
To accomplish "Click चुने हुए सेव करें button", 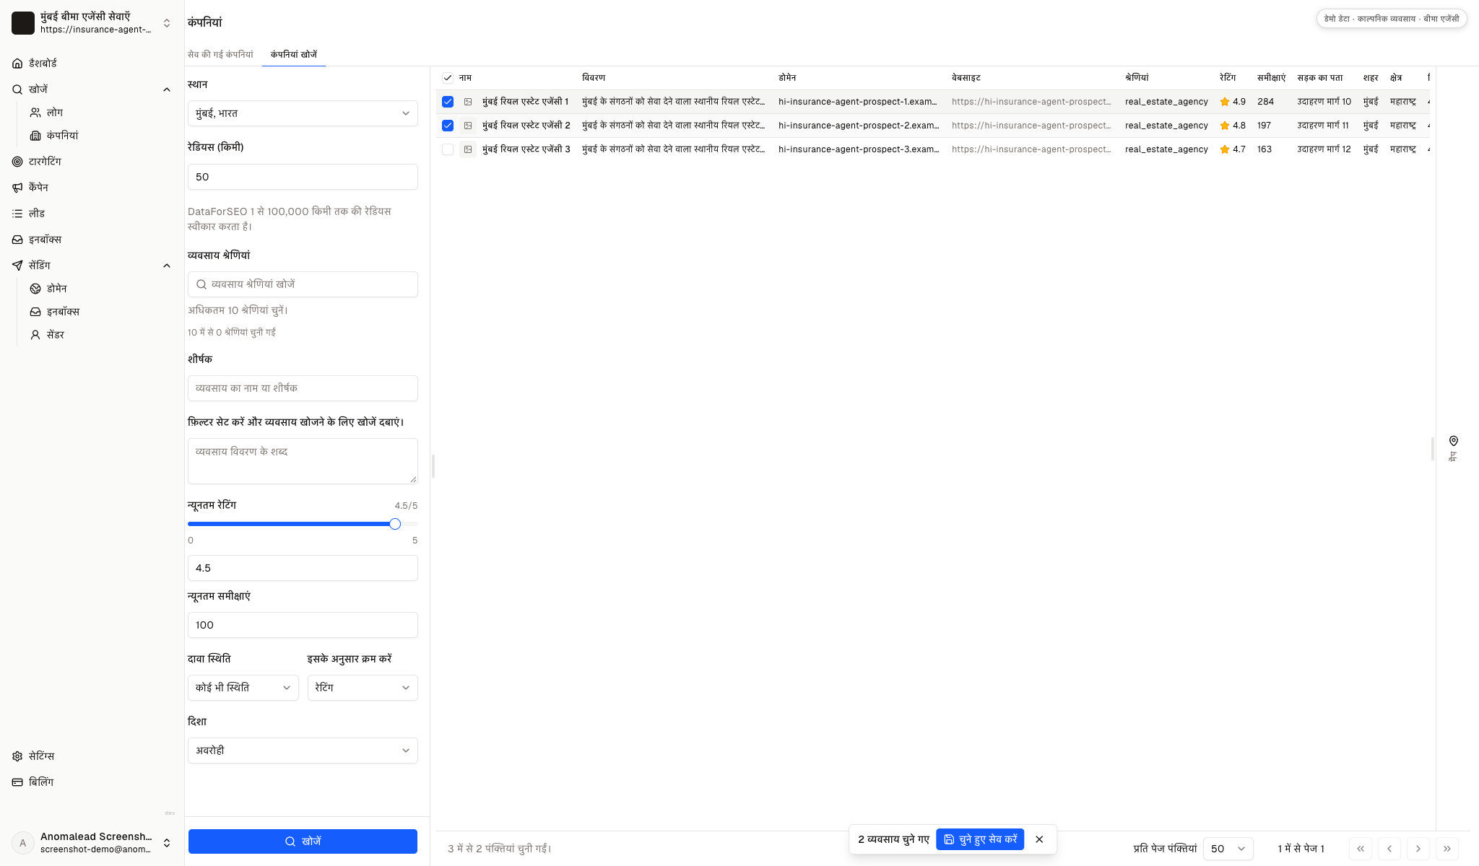I will coord(980,839).
